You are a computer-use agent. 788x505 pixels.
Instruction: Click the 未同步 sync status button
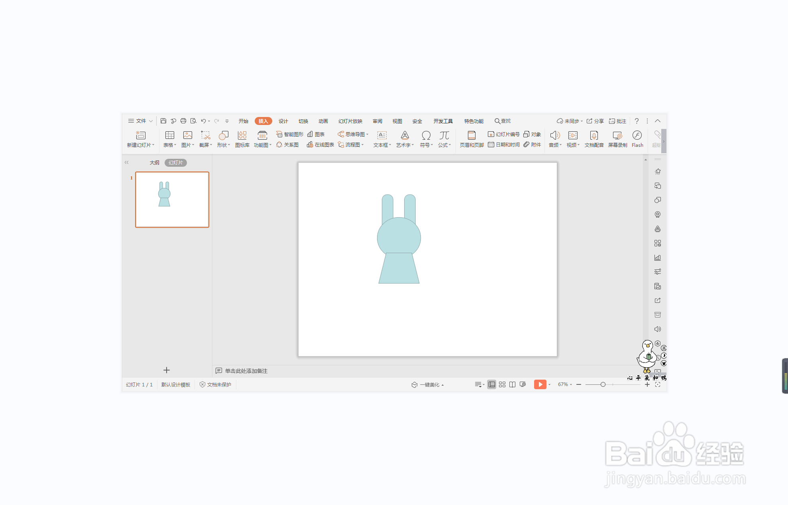click(570, 121)
